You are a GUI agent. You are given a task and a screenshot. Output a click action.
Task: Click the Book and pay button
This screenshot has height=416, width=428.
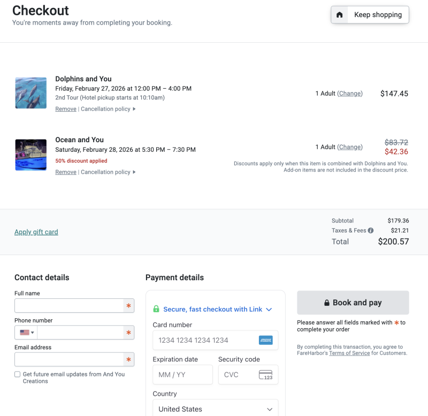[353, 303]
